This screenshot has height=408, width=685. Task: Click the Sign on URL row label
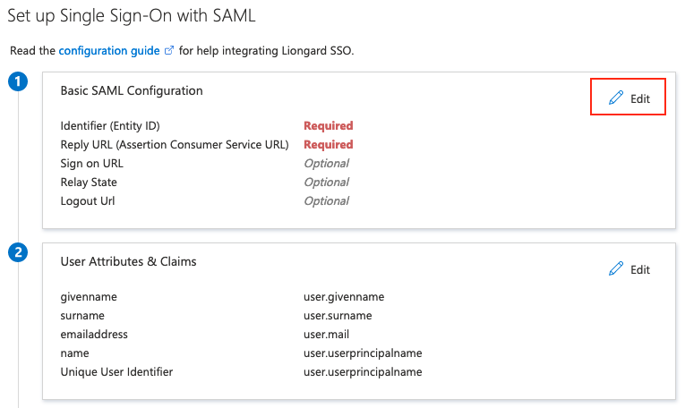pos(91,163)
